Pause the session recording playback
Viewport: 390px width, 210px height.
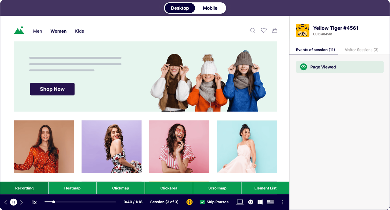point(13,202)
